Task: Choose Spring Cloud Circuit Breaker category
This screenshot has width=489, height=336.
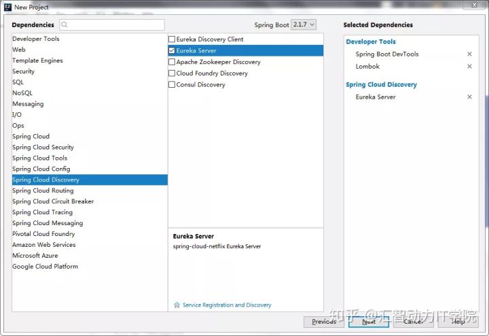Action: tap(53, 201)
